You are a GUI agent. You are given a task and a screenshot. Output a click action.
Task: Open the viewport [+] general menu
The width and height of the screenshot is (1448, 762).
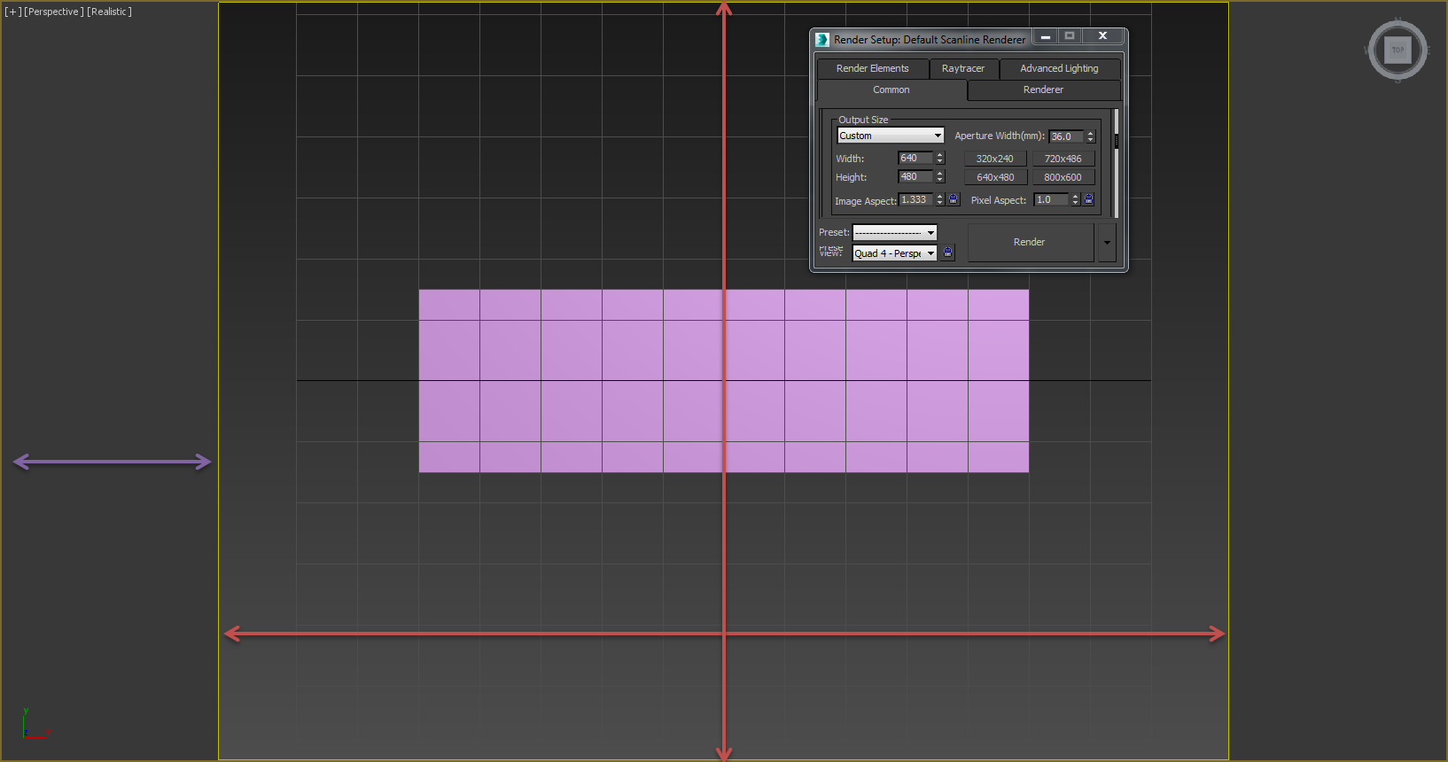(13, 12)
